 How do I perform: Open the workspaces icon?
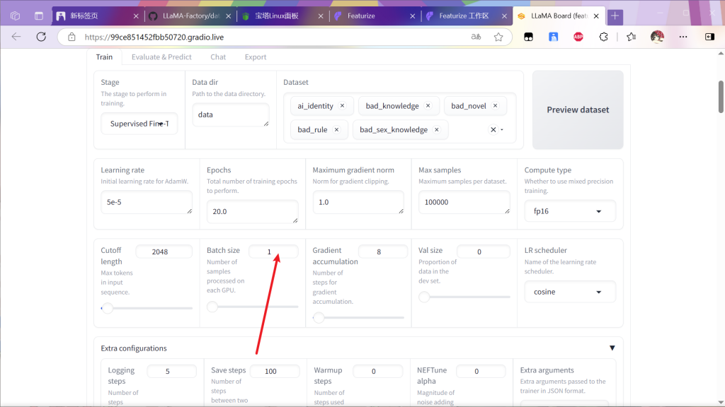[x=16, y=16]
